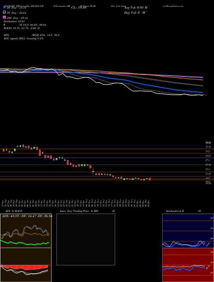Click the 'ADX signal: SELL Growing @ 6%' line
214x282 pixels.
(x=24, y=38)
